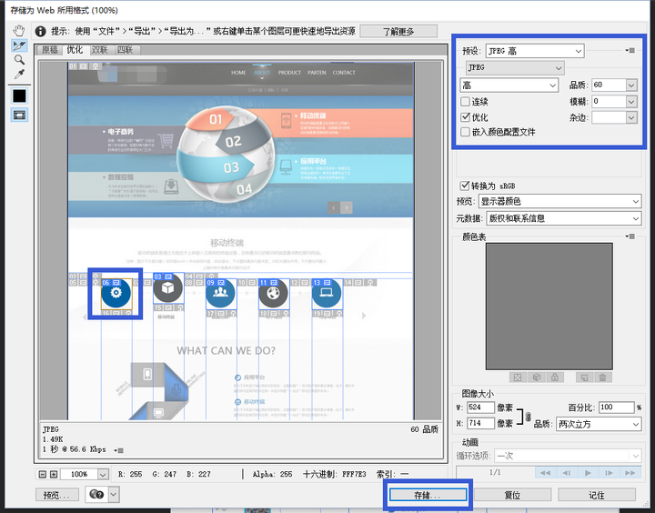
Task: Open the 预览 显示器颜色 dropdown
Action: pos(559,201)
